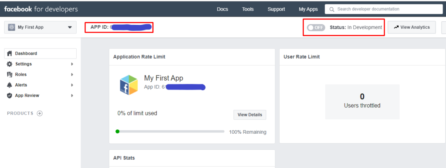Click the Settings gear icon
This screenshot has width=446, height=168.
(x=10, y=64)
